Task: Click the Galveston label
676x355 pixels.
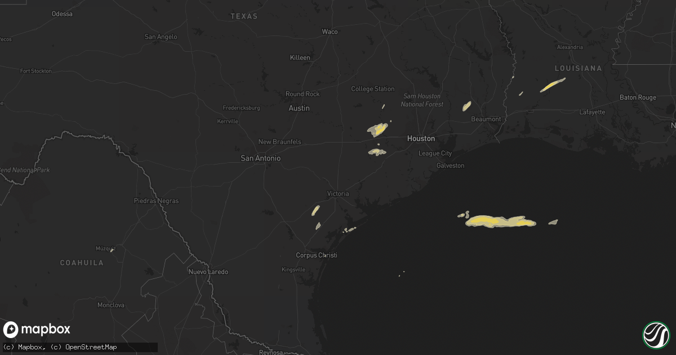Action: [x=451, y=166]
